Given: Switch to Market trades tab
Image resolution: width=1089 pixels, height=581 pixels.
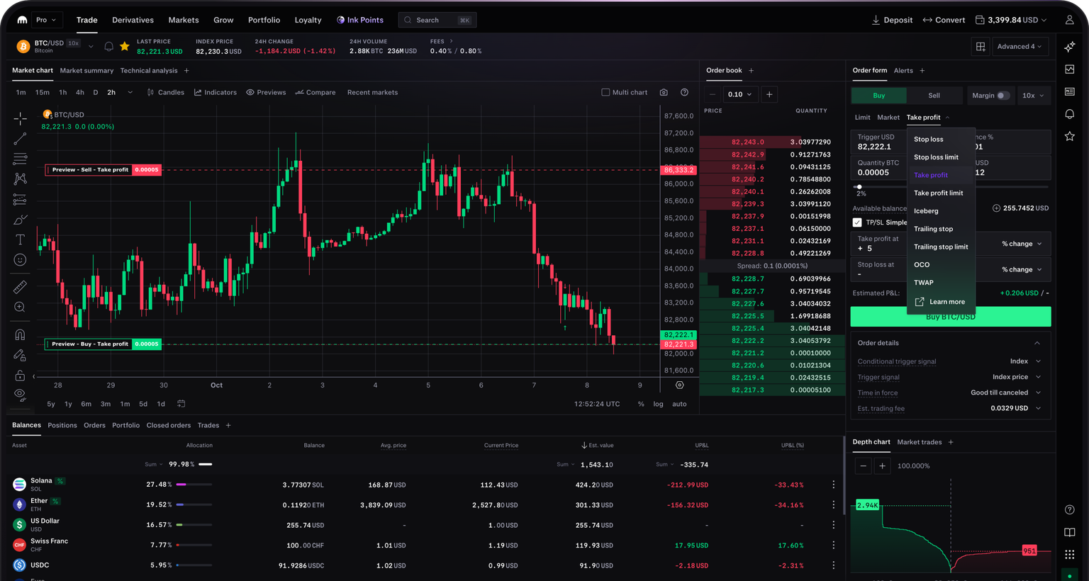Looking at the screenshot, I should point(920,442).
